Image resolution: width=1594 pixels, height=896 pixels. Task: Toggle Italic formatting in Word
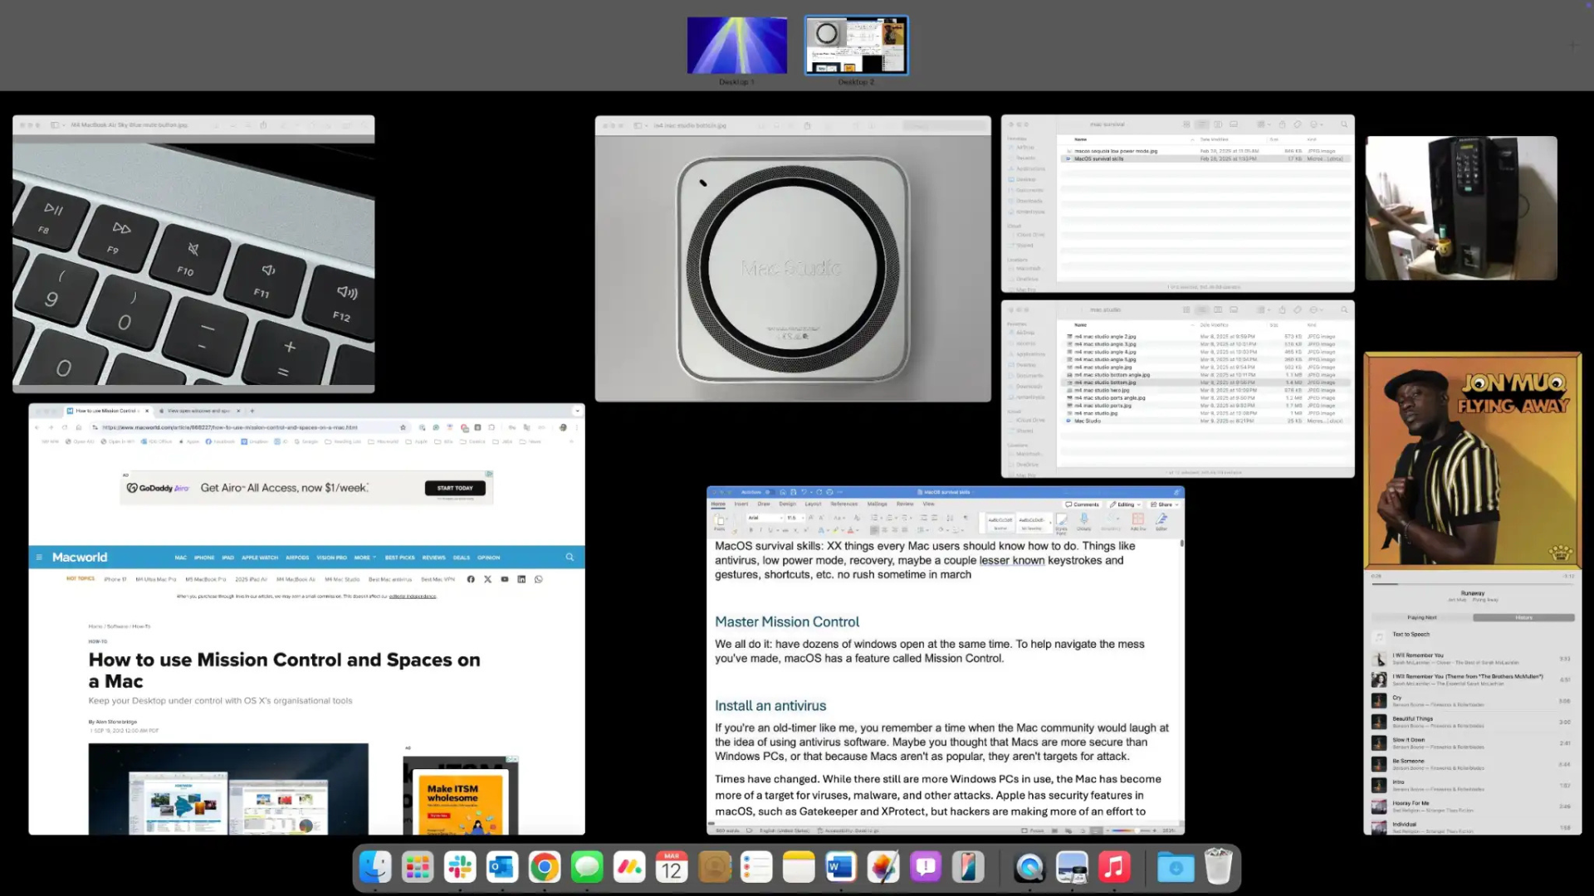click(760, 530)
